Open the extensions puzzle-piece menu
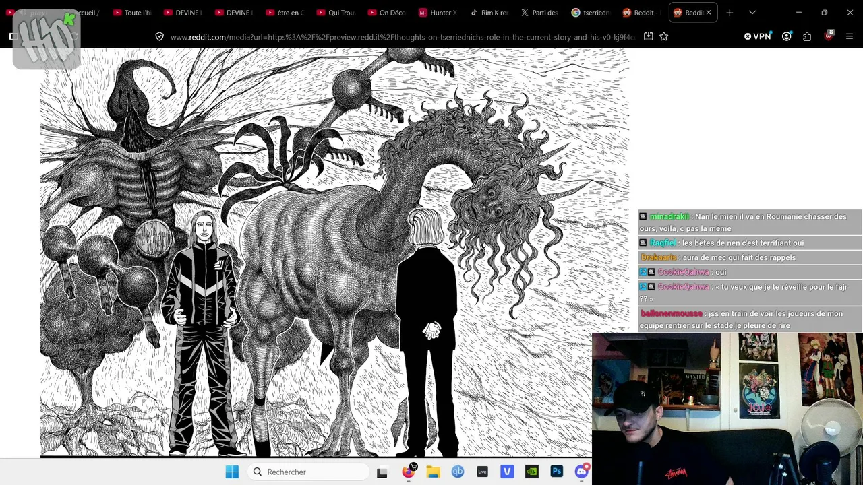The width and height of the screenshot is (863, 485). coord(807,36)
